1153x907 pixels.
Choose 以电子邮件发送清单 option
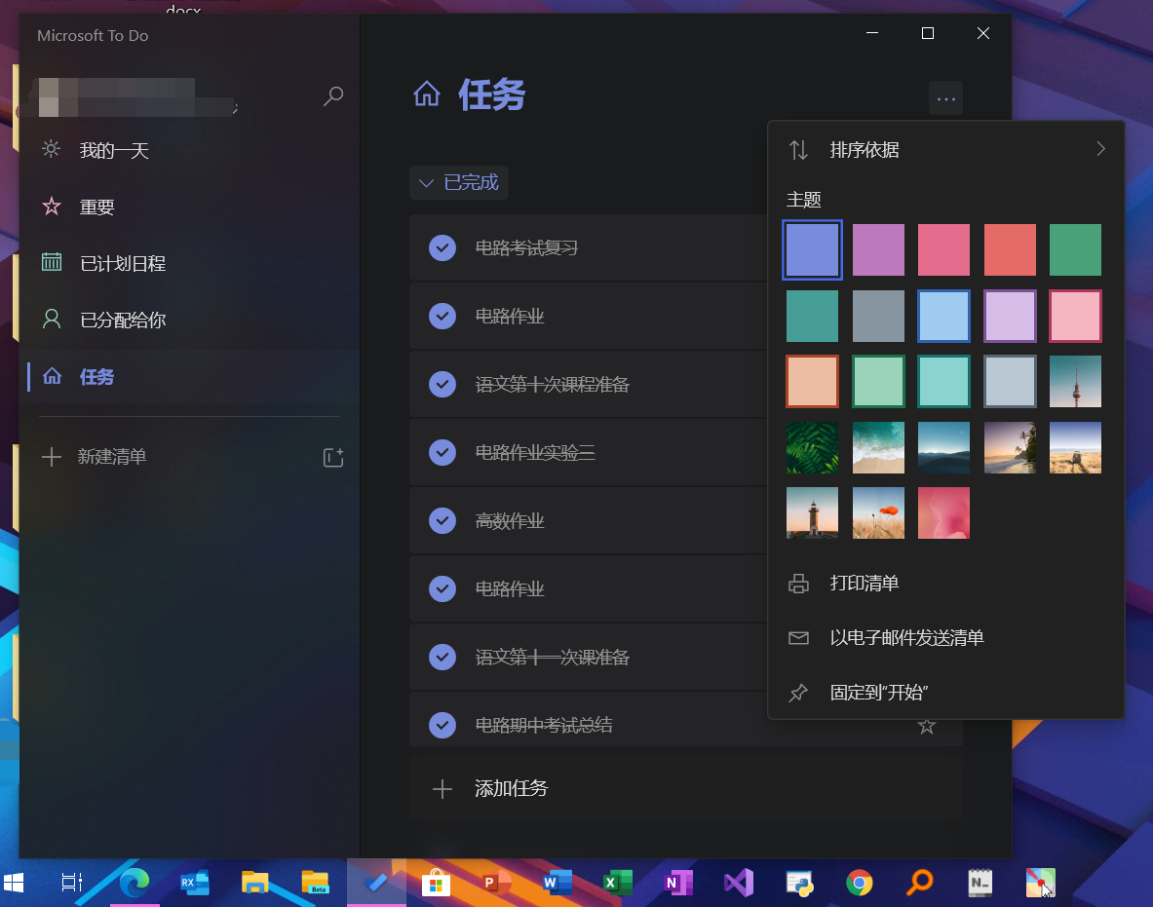(946, 638)
